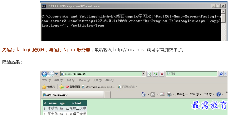Viewport: 230px width, 115px height.
Task: Click the IE Back arrow button
Action: click(x=44, y=74)
